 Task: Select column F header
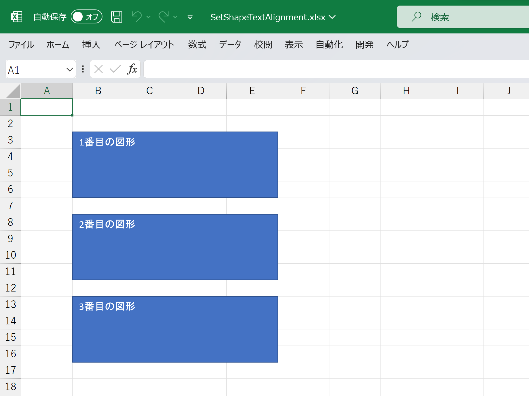coord(304,91)
